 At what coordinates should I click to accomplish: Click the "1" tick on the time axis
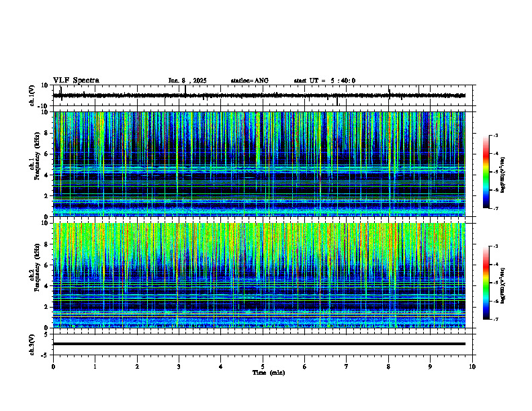(x=95, y=367)
